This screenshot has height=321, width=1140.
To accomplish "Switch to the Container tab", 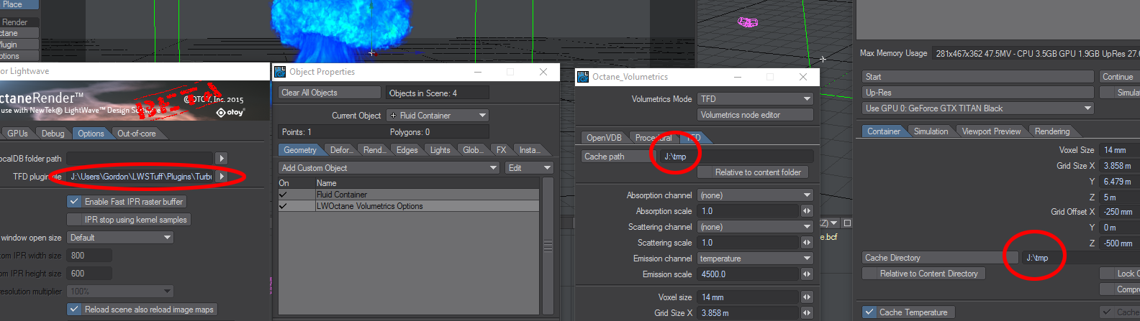I will (x=883, y=131).
